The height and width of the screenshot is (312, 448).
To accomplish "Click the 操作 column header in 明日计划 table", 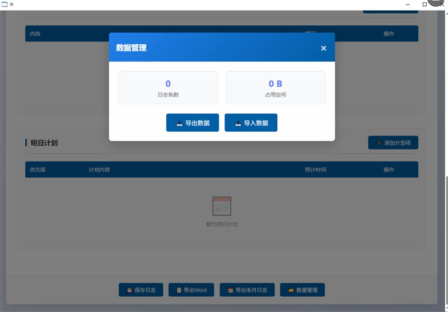I will pos(389,170).
